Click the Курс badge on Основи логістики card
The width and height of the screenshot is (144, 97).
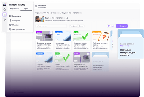(x=39, y=32)
